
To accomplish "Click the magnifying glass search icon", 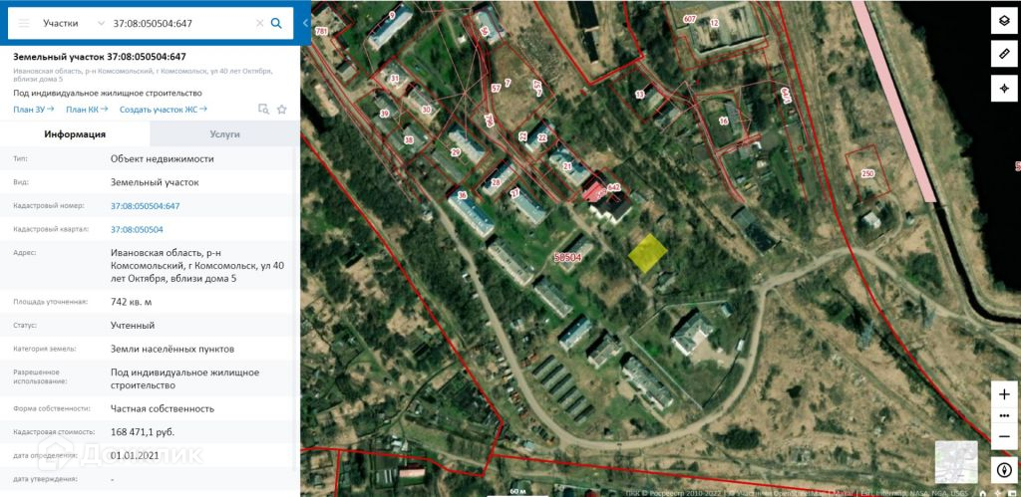I will coord(276,23).
